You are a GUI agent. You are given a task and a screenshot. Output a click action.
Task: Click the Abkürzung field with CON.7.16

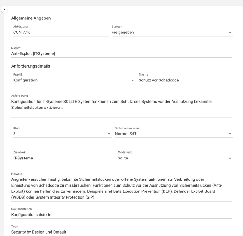(x=60, y=32)
